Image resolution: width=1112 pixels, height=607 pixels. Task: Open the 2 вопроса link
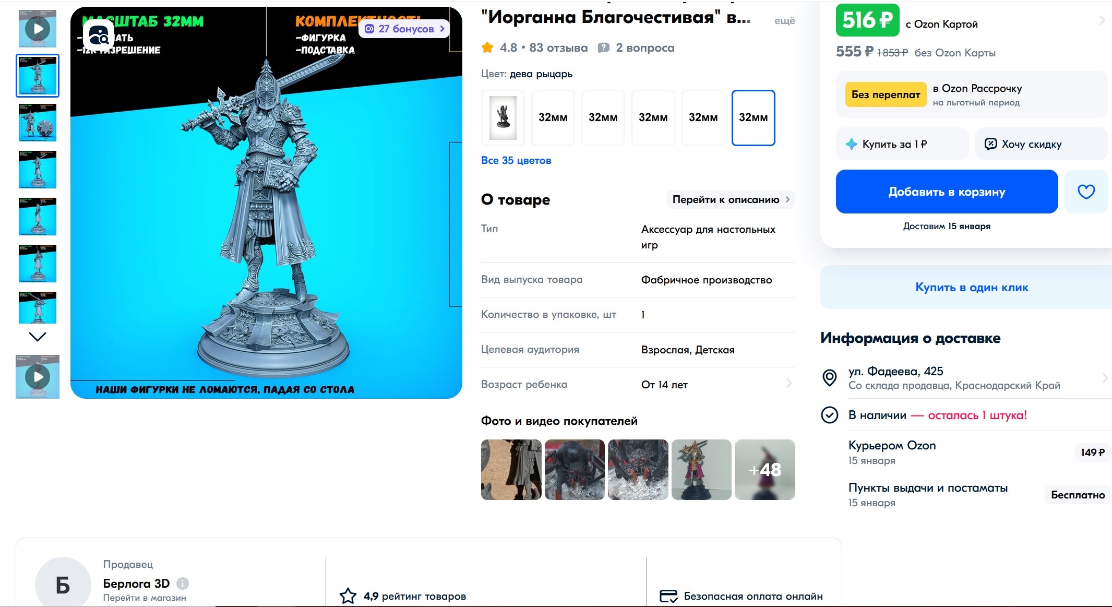tap(645, 48)
